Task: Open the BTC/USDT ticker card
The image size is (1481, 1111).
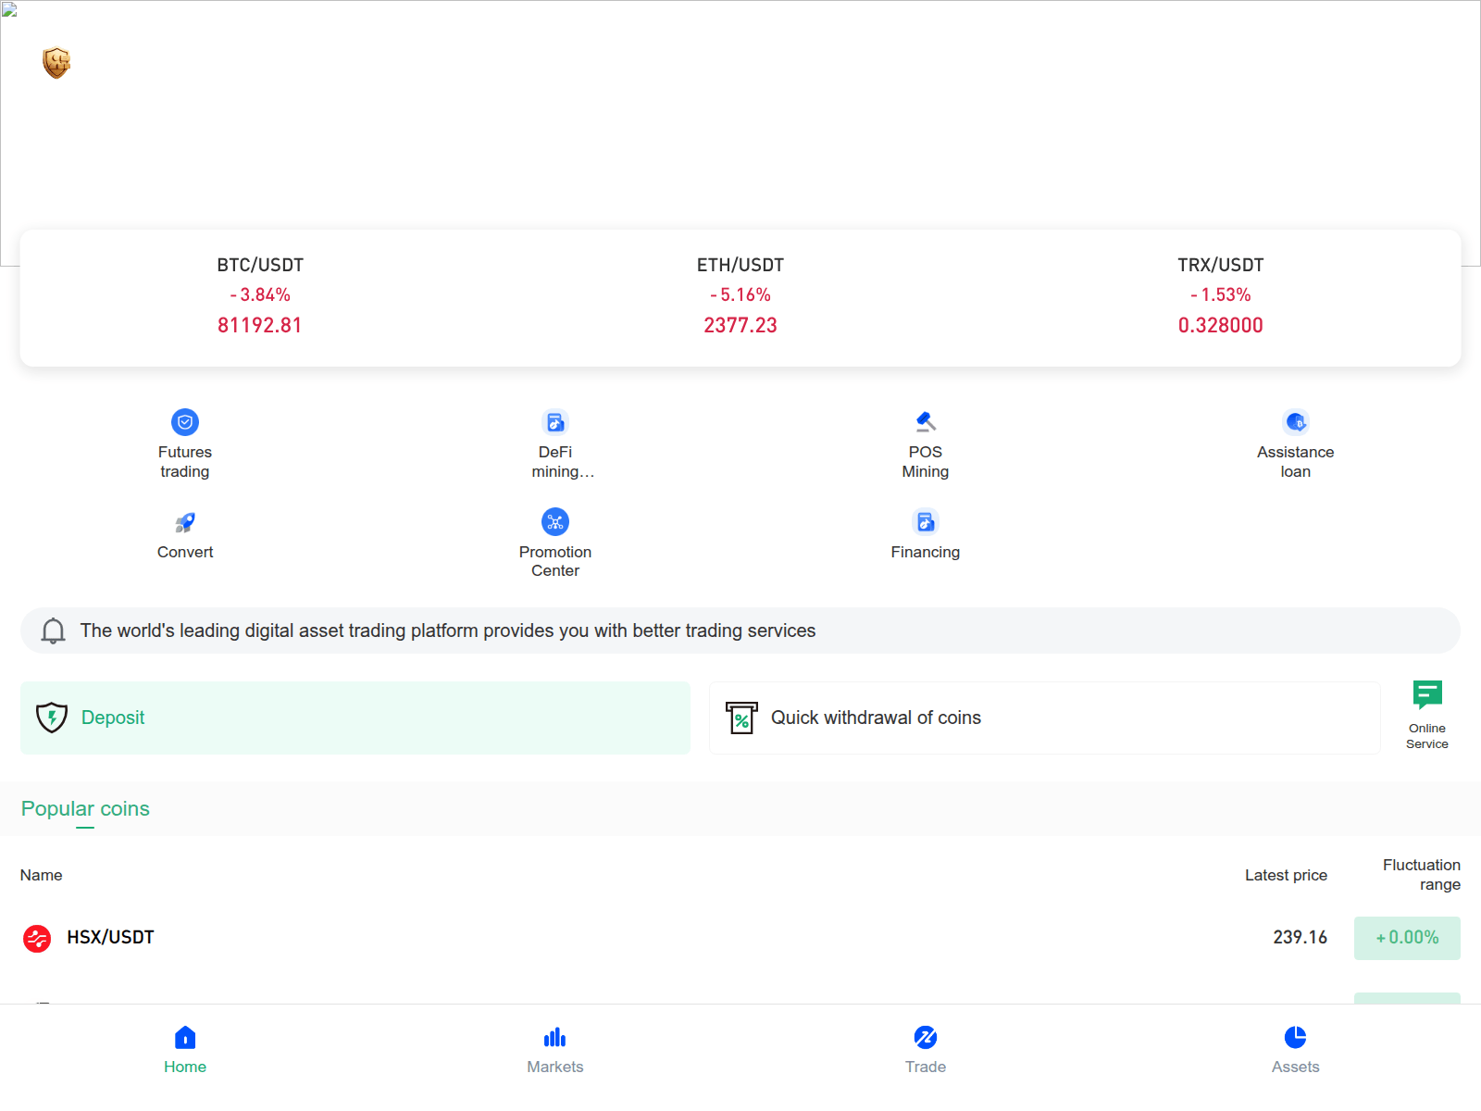Action: pos(260,296)
